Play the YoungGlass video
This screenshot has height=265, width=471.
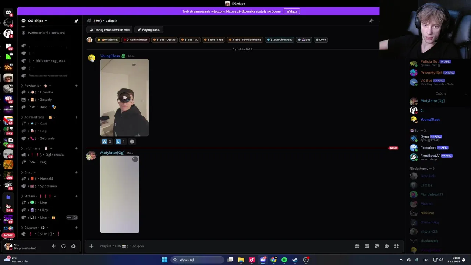tap(125, 98)
